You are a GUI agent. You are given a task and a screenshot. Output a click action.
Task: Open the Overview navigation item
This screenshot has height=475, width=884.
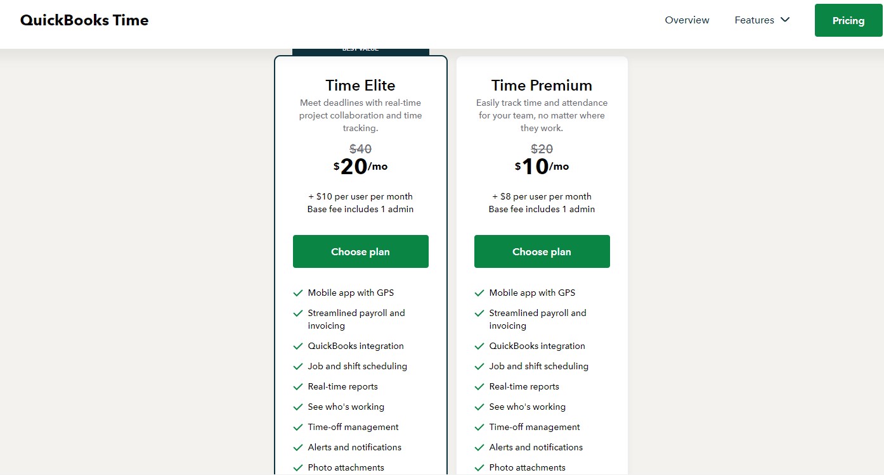tap(687, 20)
